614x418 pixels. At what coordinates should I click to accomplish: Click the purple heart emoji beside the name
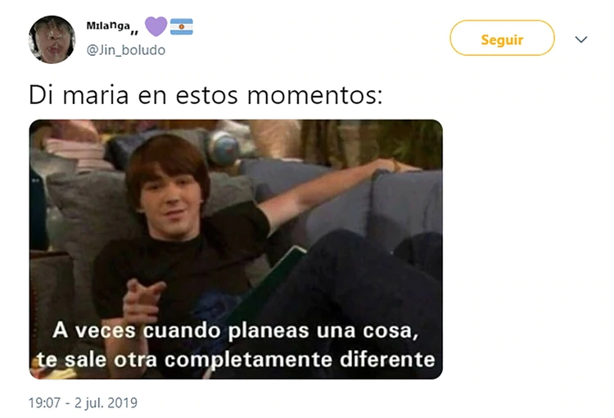(156, 26)
